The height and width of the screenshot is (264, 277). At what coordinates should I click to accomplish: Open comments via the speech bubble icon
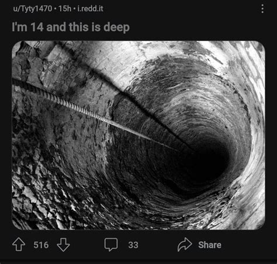coord(111,244)
